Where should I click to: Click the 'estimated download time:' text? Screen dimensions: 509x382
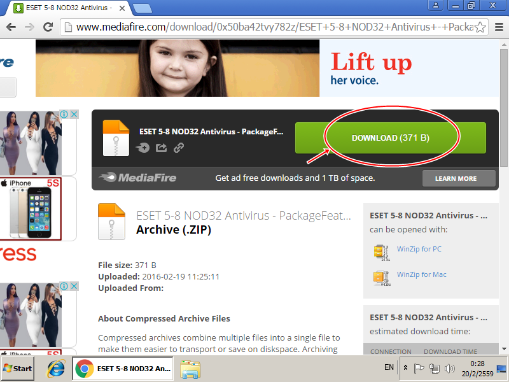tap(420, 331)
